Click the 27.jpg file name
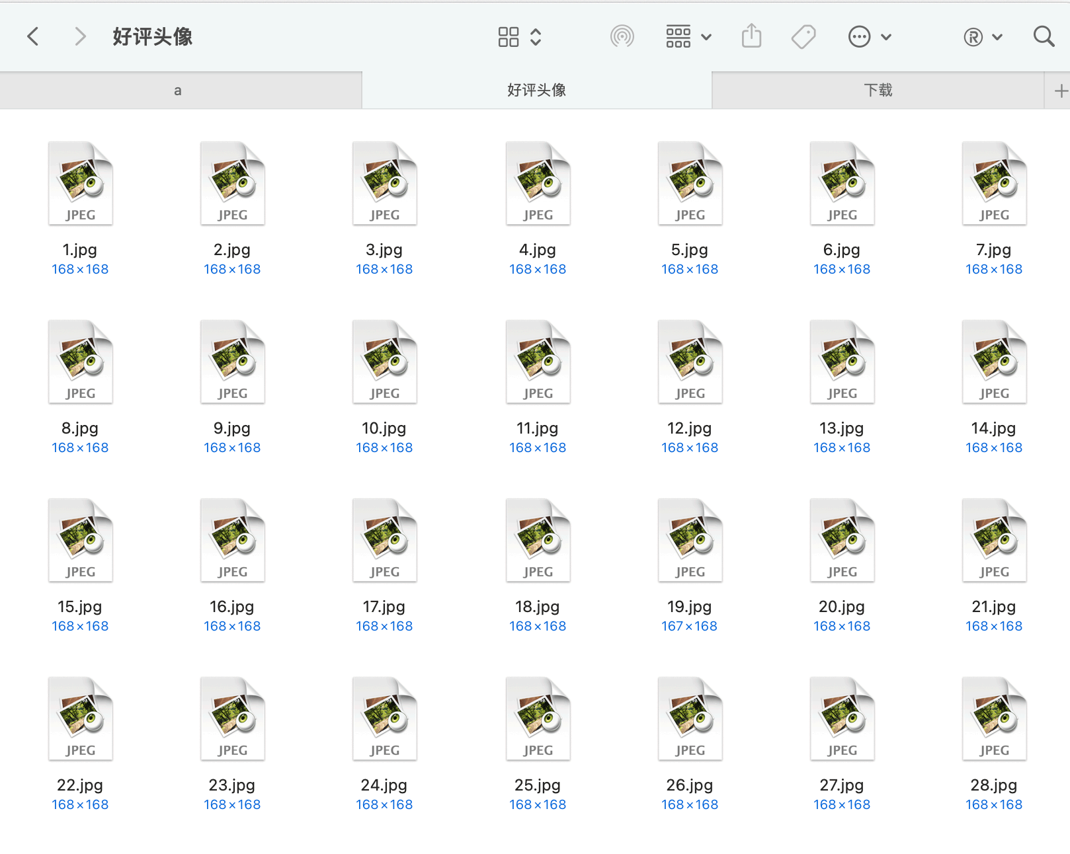Image resolution: width=1070 pixels, height=854 pixels. 842,785
